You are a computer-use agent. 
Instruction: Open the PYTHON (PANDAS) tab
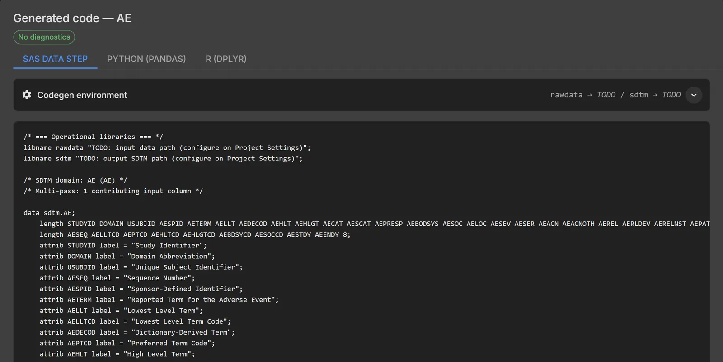click(146, 59)
